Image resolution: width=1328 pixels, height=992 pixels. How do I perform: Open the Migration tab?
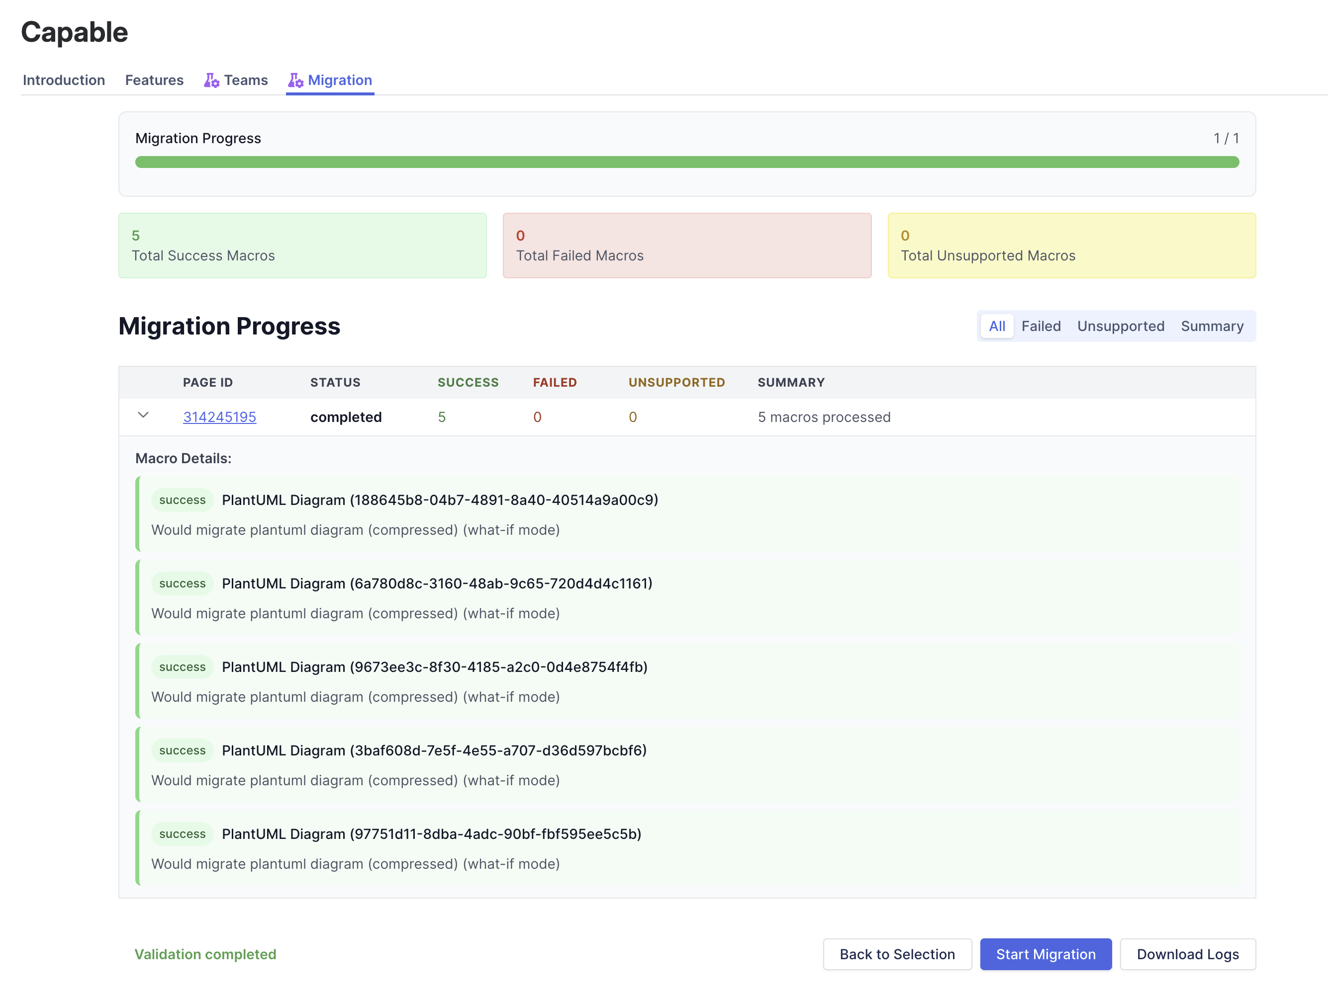pyautogui.click(x=339, y=80)
